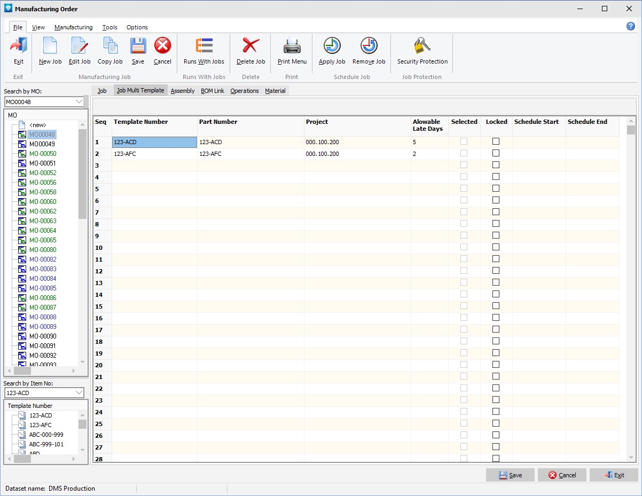642x496 pixels.
Task: Select template ABC-000-999 in the tree
Action: pyautogui.click(x=46, y=435)
